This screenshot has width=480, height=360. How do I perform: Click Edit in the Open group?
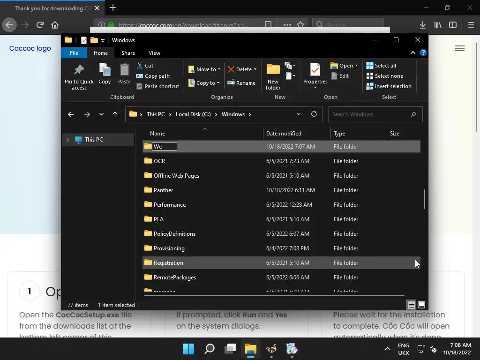pyautogui.click(x=340, y=76)
